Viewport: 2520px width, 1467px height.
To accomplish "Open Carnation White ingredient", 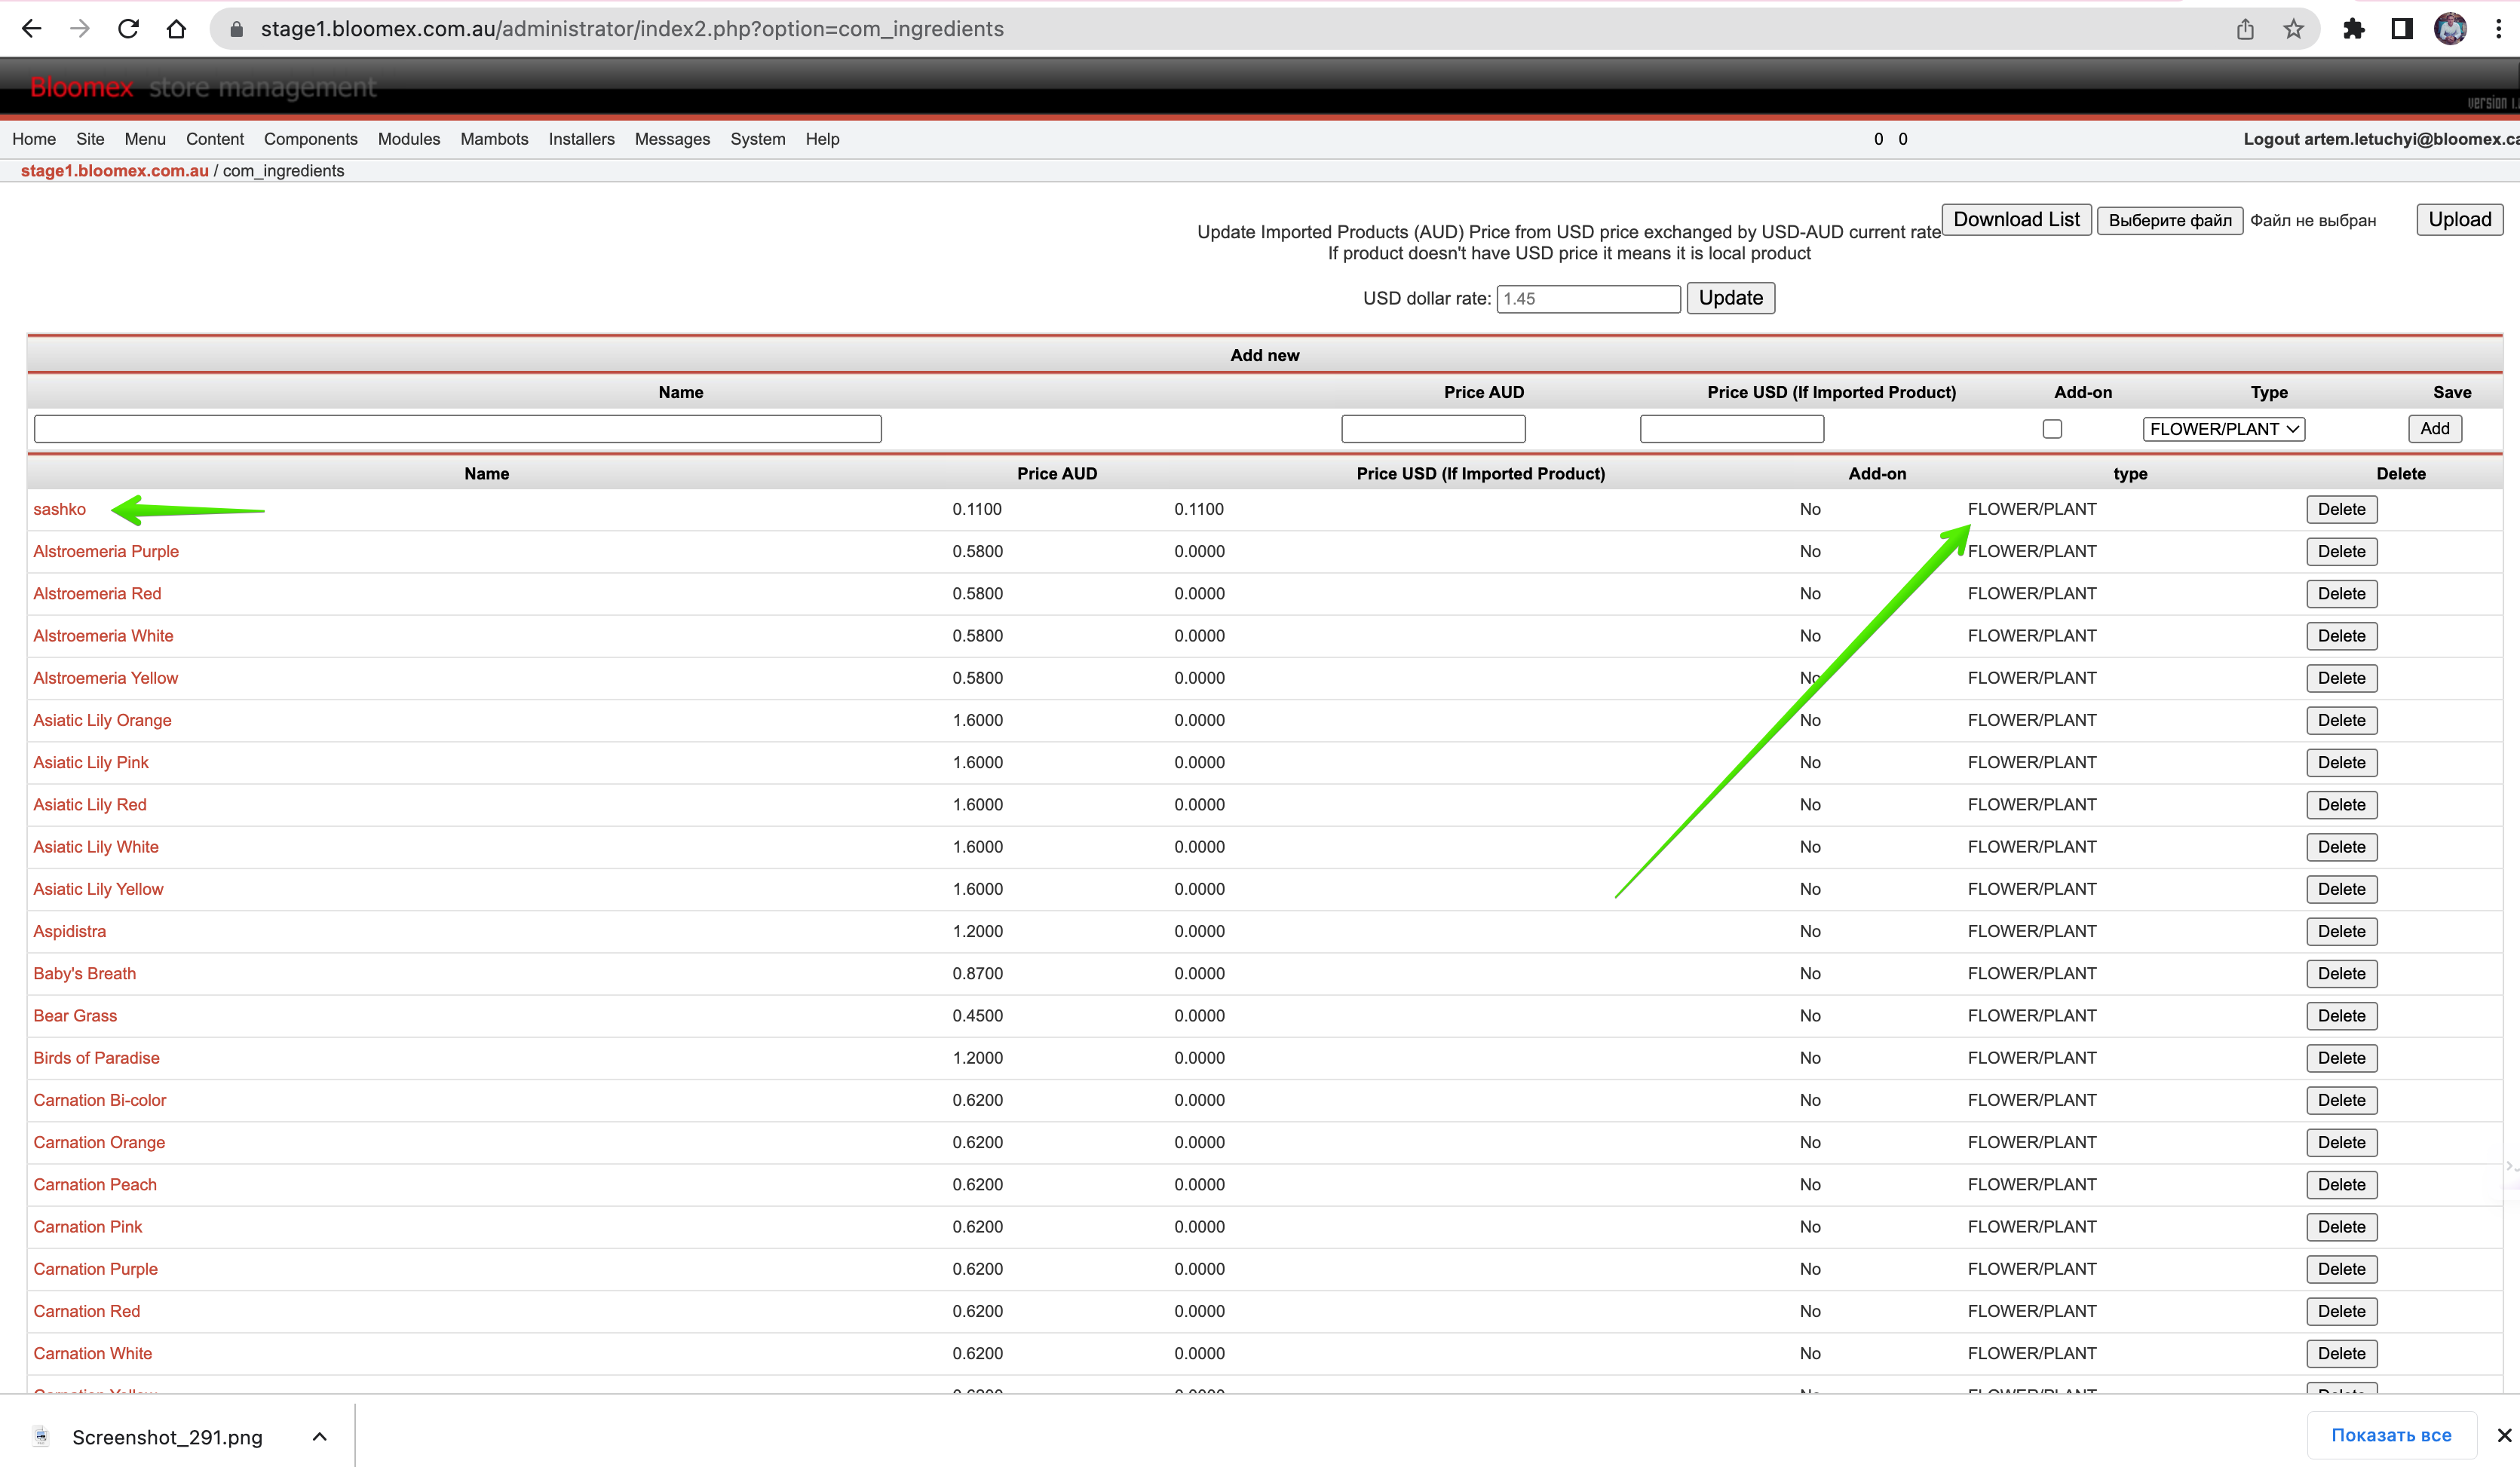I will pos(93,1353).
